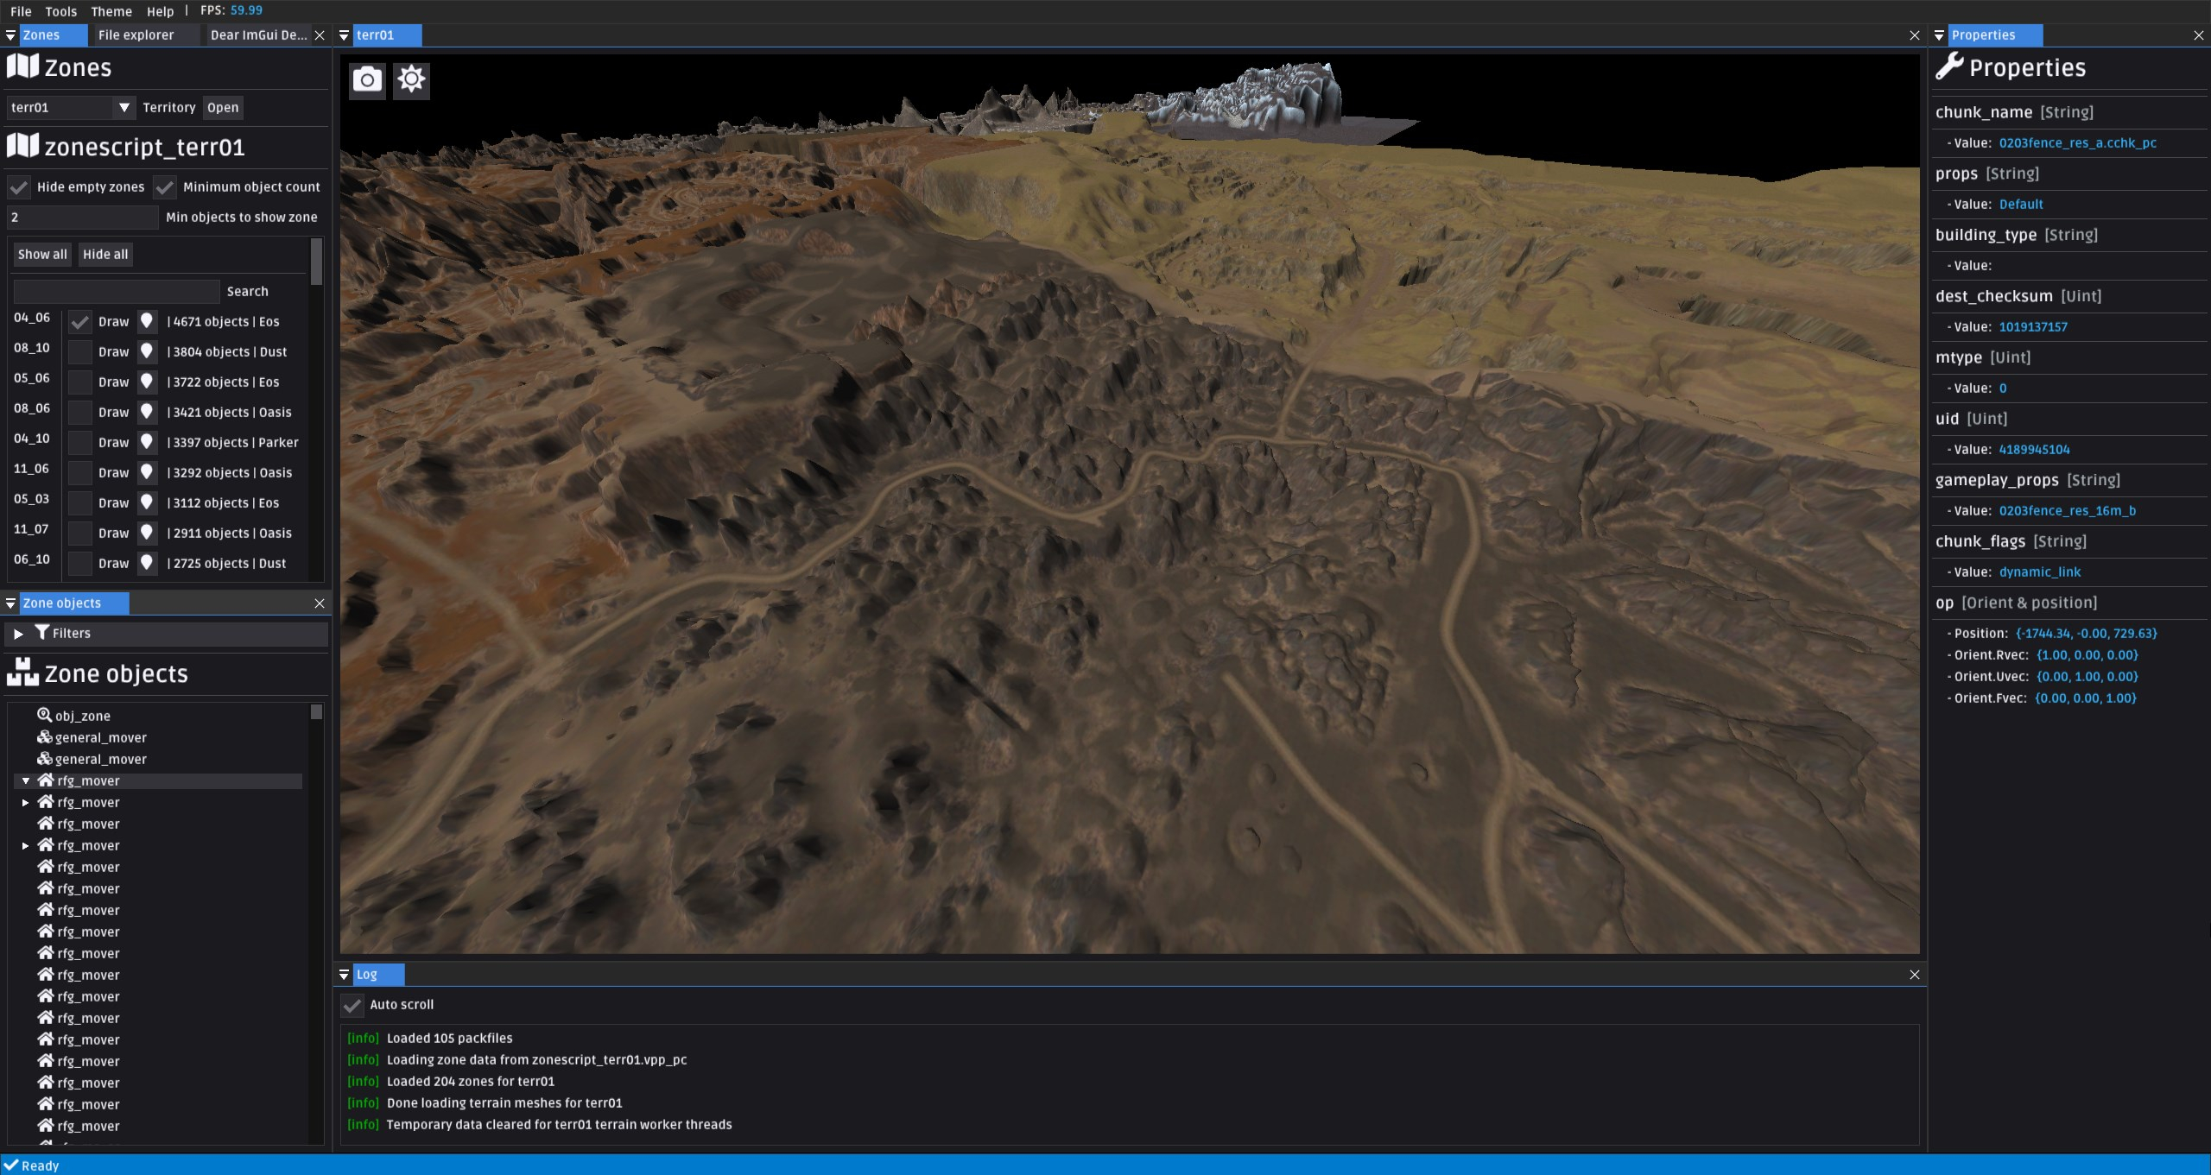2211x1175 pixels.
Task: Disable the Auto scroll checkbox
Action: pyautogui.click(x=352, y=1005)
